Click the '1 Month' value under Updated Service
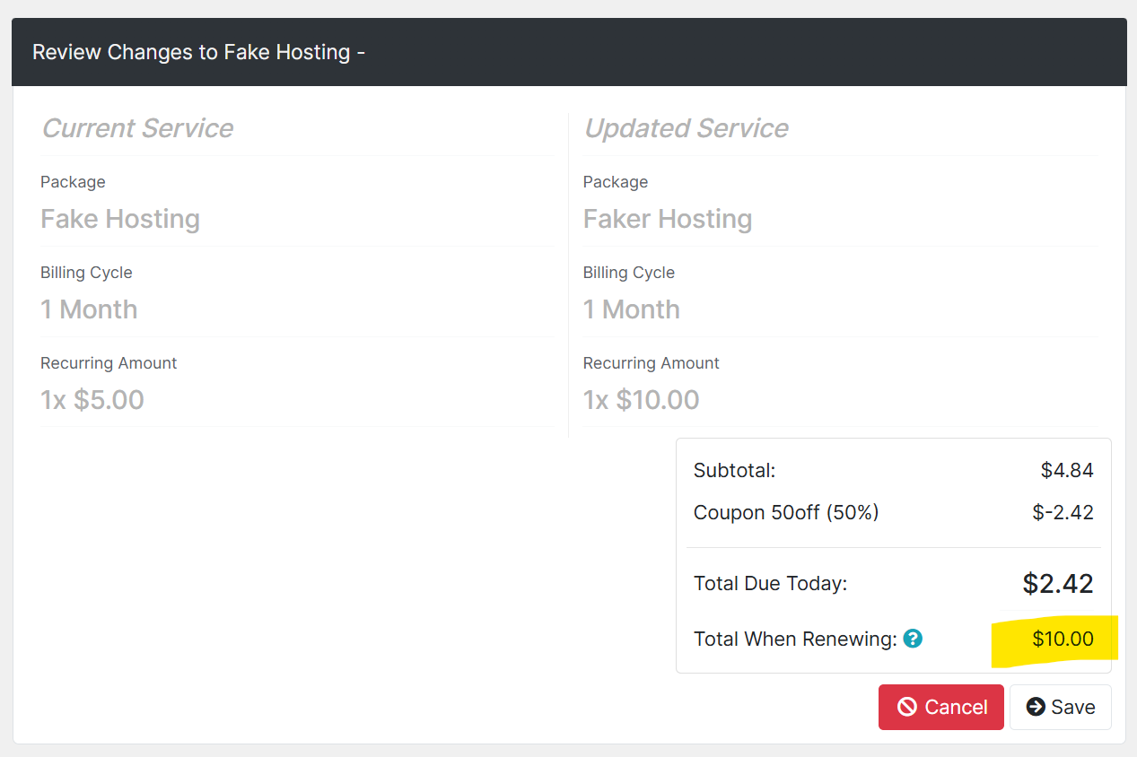The width and height of the screenshot is (1137, 757). [631, 309]
